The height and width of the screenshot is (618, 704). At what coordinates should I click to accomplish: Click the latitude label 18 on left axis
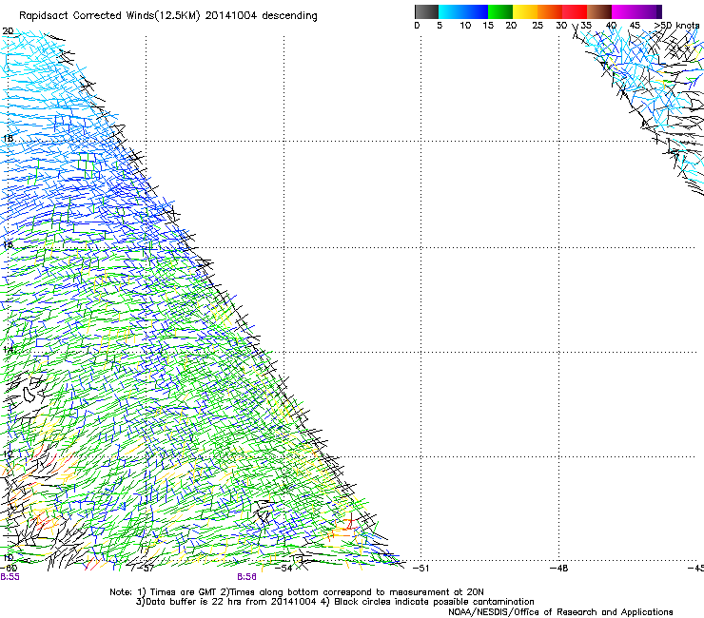(x=8, y=139)
